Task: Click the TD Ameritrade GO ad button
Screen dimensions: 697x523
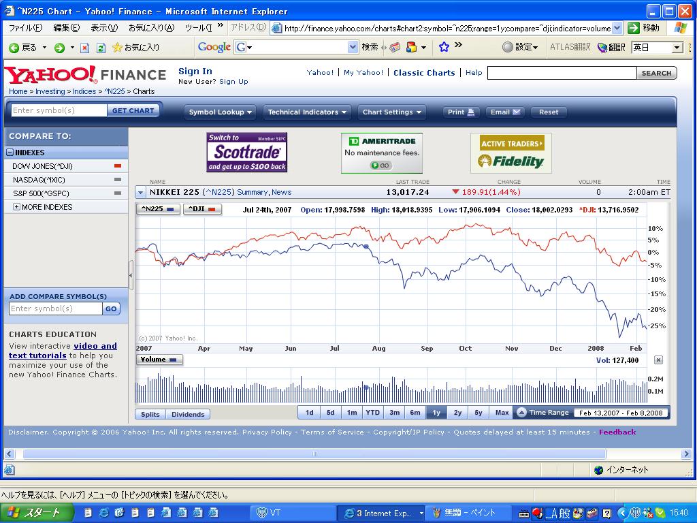Action: (380, 165)
